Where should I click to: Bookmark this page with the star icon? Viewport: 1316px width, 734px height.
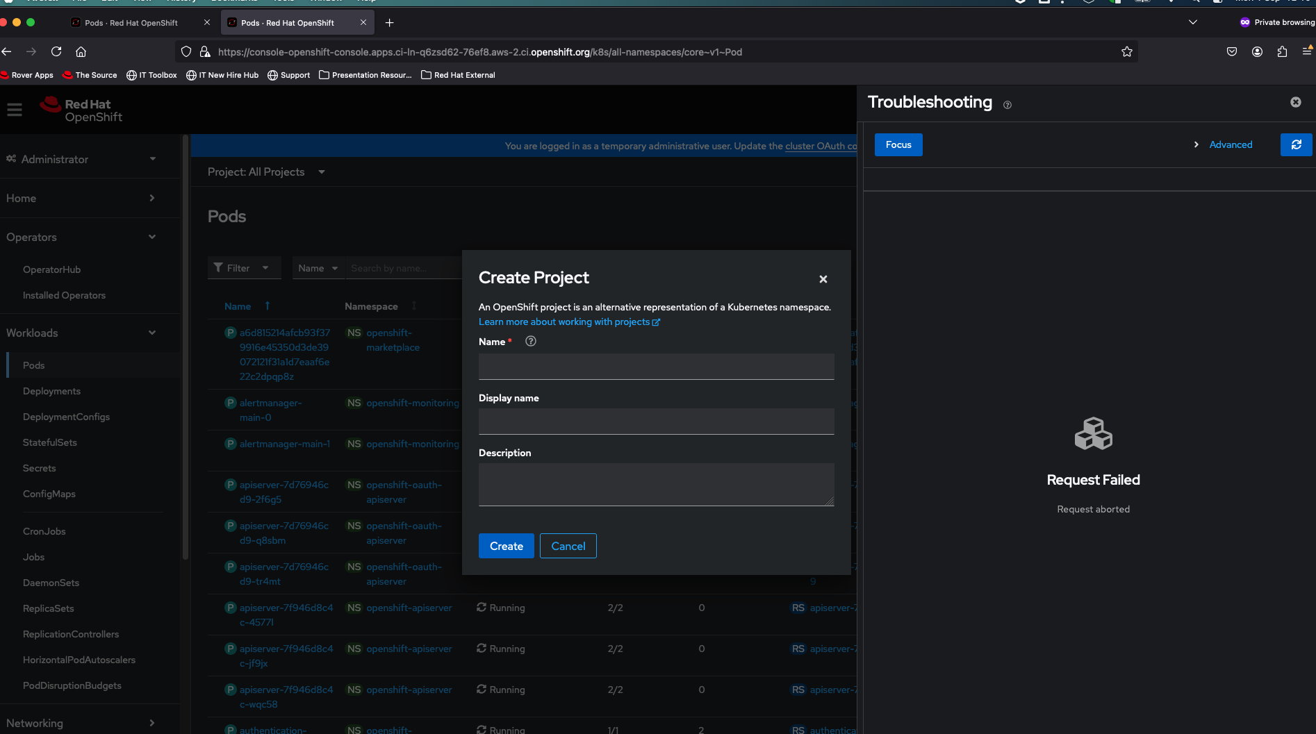[x=1126, y=51]
